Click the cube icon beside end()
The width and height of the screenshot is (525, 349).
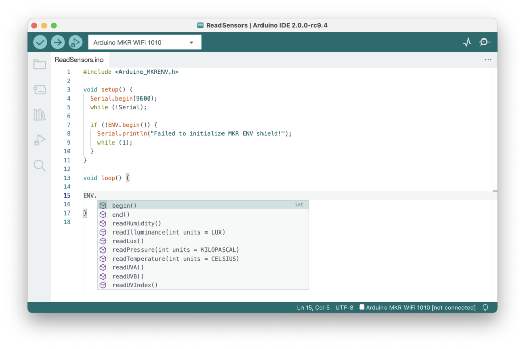103,215
